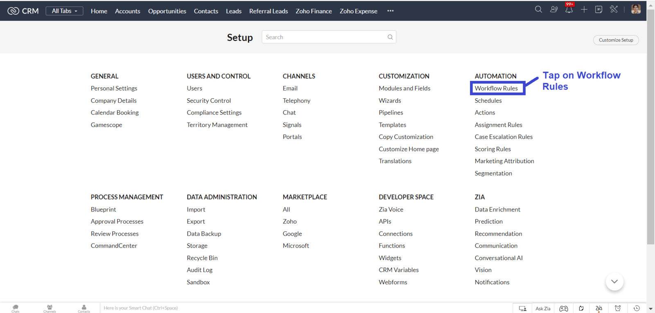Open Personal Settings under General

pyautogui.click(x=114, y=88)
